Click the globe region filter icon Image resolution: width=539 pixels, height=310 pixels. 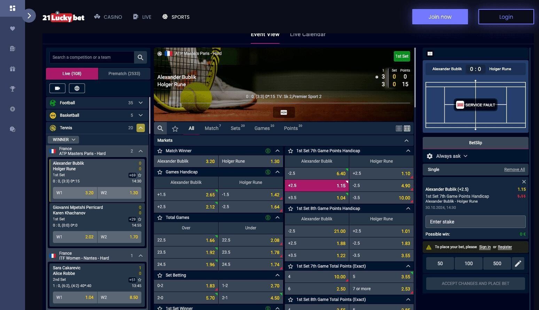pyautogui.click(x=77, y=88)
